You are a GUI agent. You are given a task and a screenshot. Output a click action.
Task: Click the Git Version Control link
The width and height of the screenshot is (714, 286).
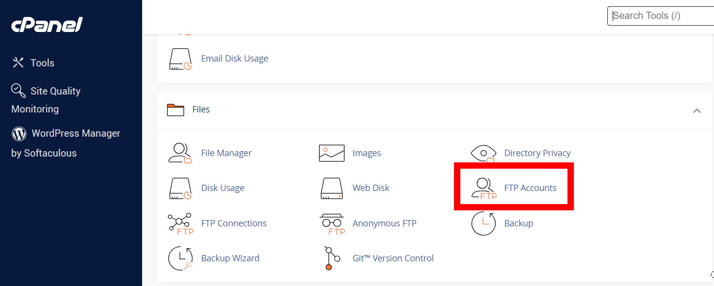coord(393,258)
